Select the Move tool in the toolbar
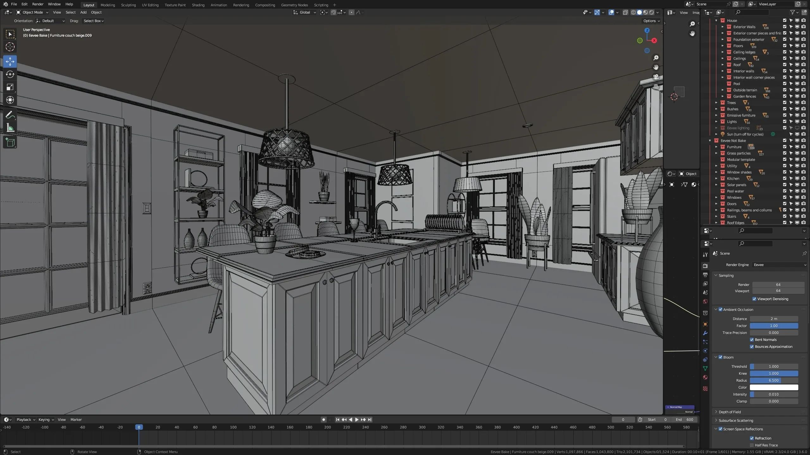The height and width of the screenshot is (455, 810). click(x=10, y=62)
